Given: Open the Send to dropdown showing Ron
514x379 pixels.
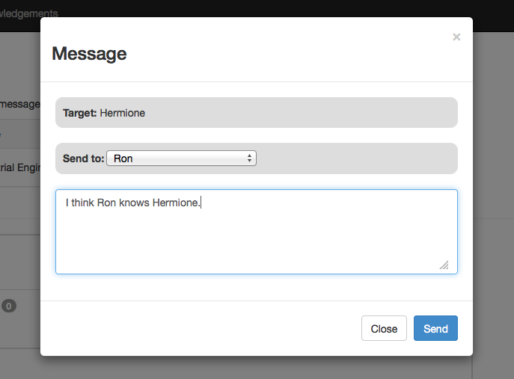Looking at the screenshot, I should 181,158.
